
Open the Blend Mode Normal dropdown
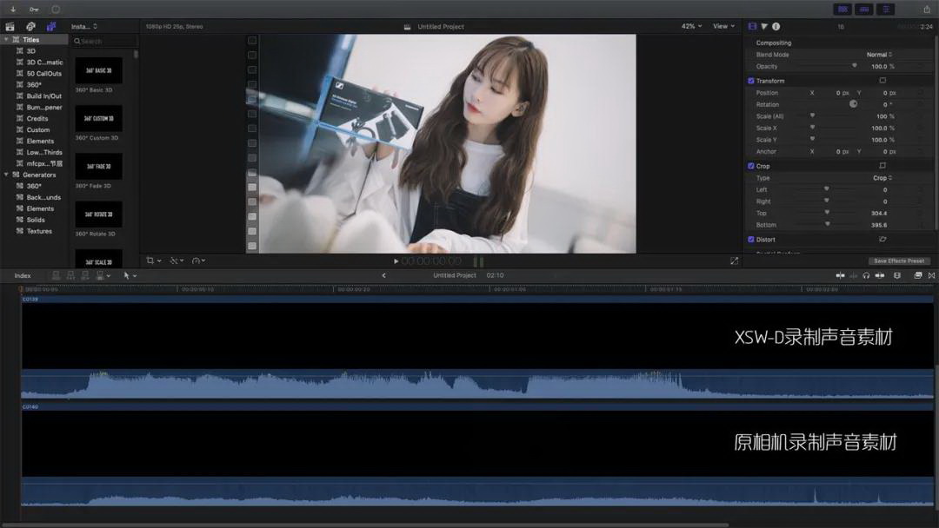879,55
